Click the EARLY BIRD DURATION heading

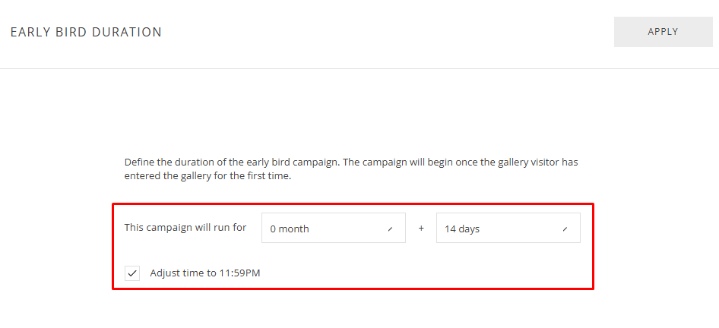pos(86,33)
